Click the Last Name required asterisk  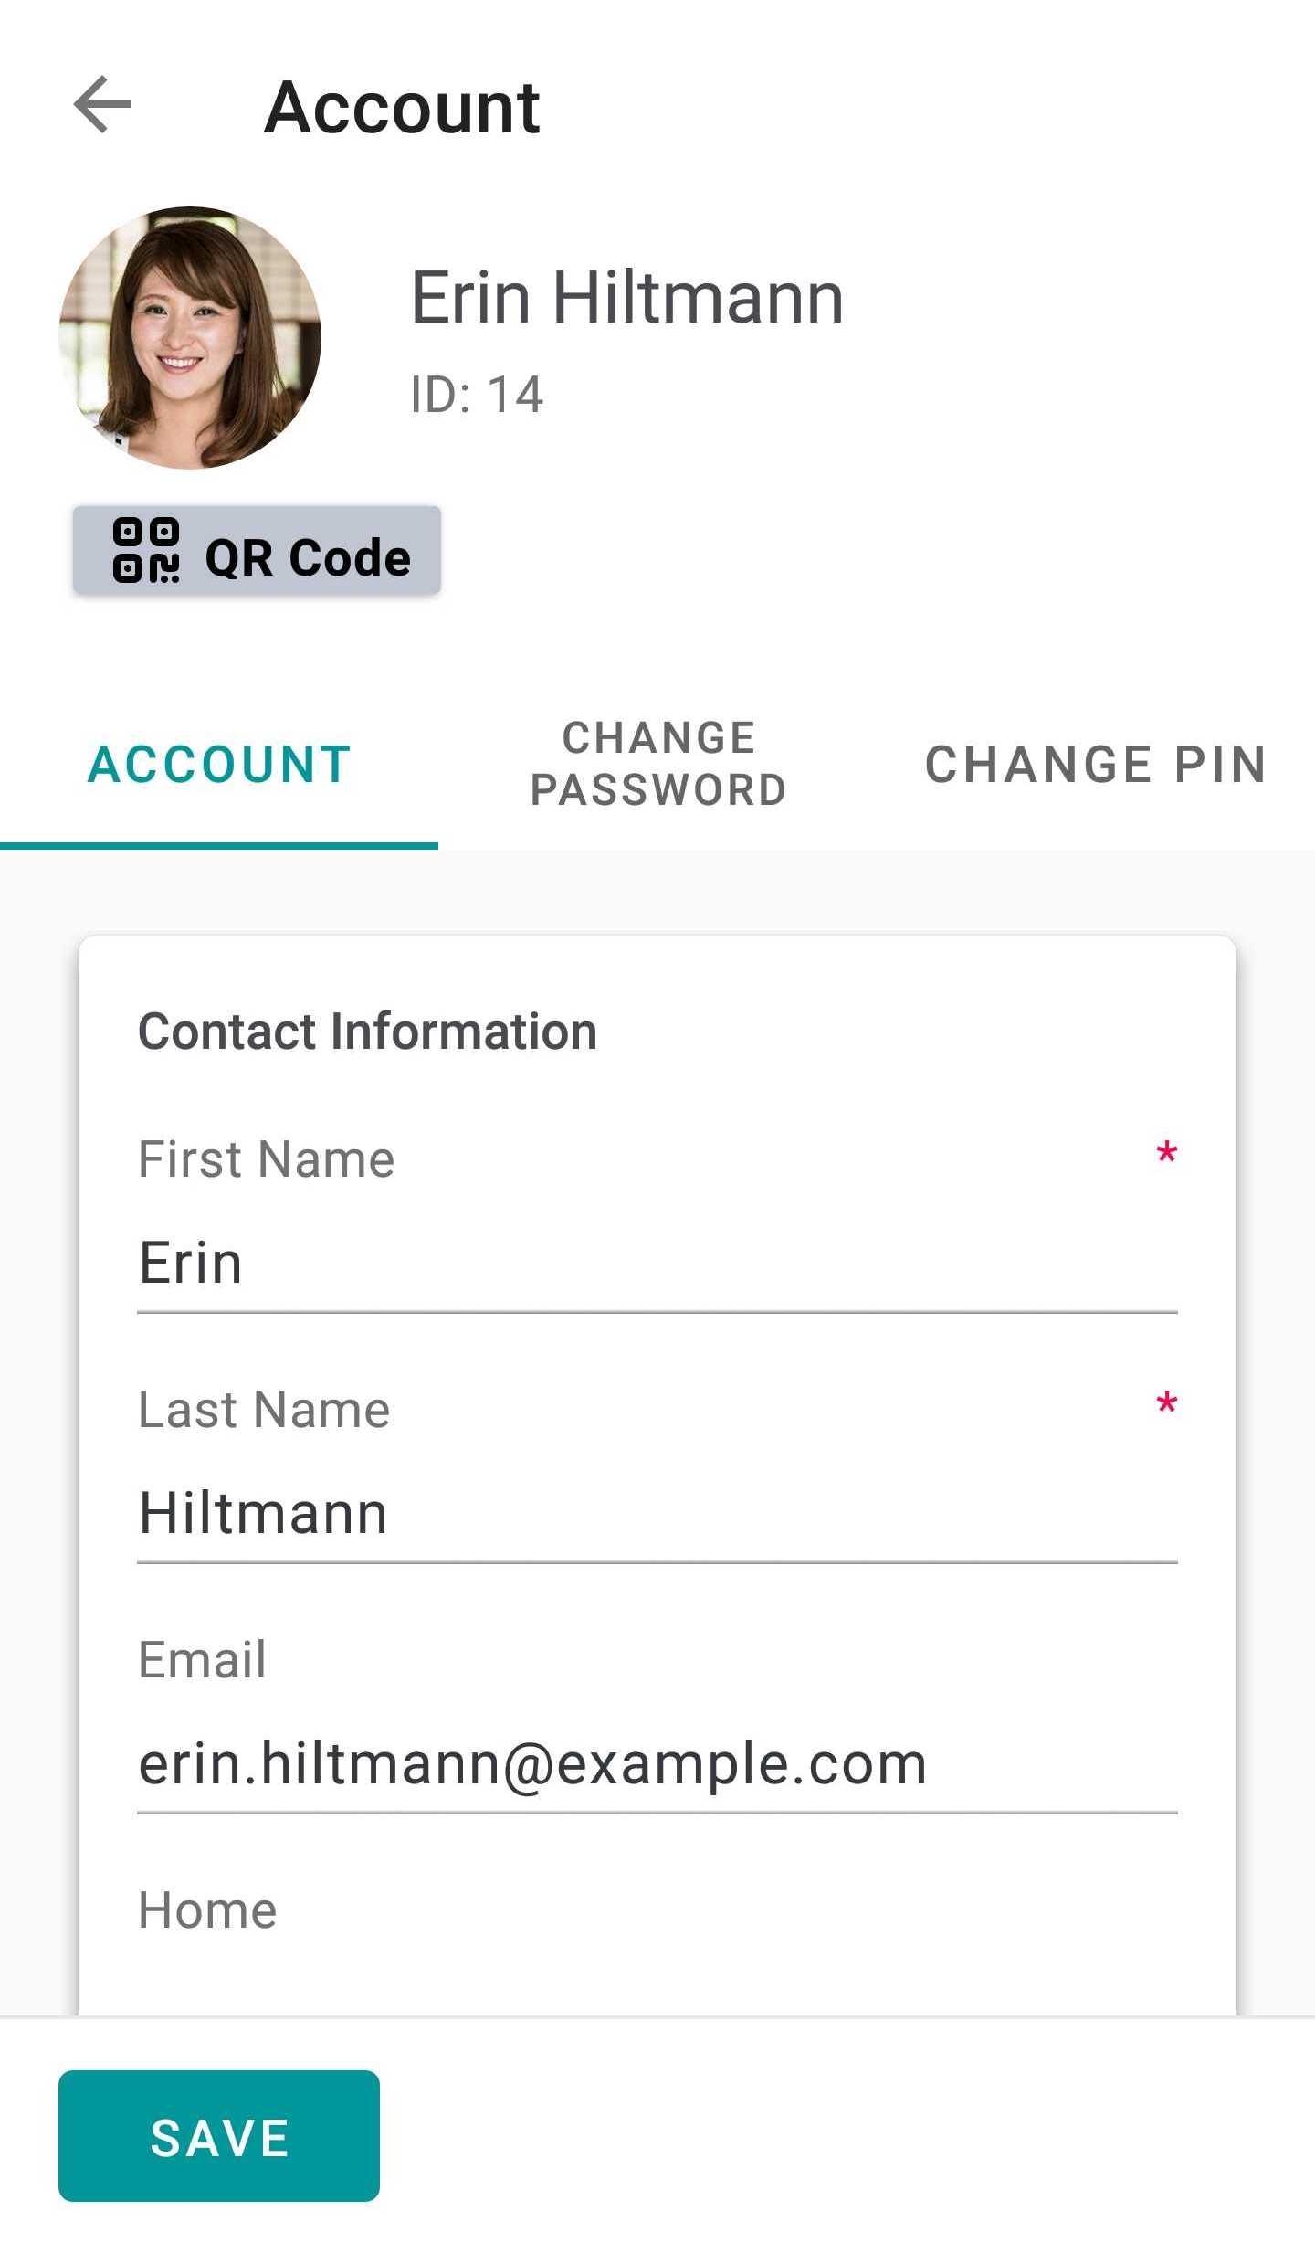[1166, 1402]
